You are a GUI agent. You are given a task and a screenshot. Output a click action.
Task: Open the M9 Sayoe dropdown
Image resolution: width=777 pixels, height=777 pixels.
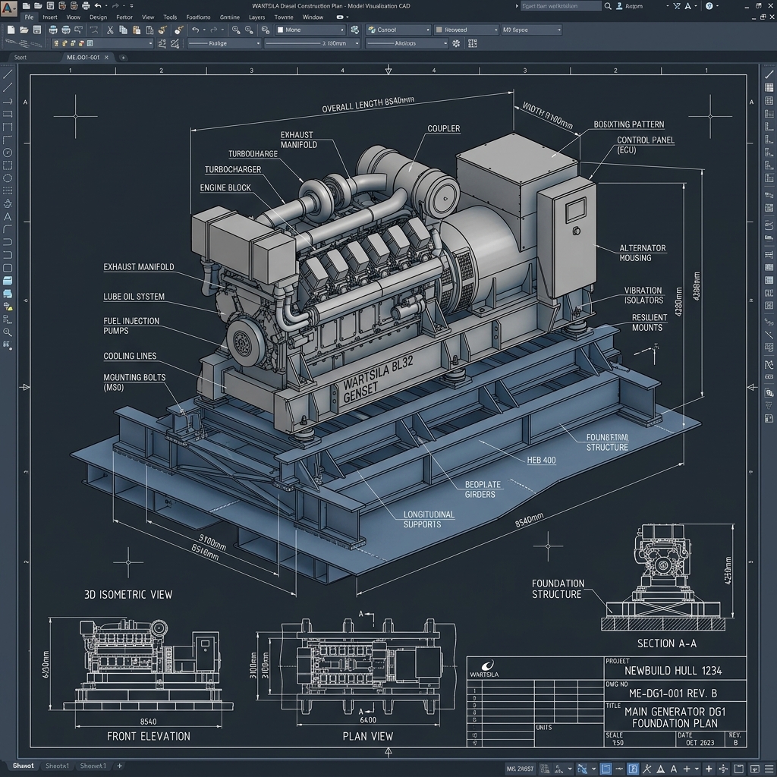[531, 30]
